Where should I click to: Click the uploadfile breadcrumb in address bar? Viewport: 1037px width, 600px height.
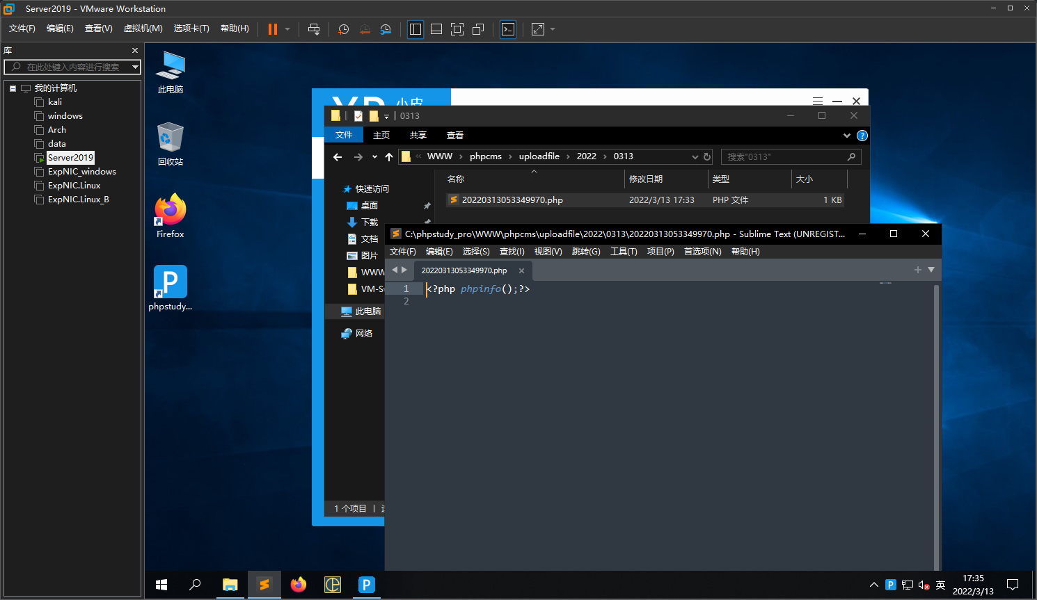click(x=539, y=156)
